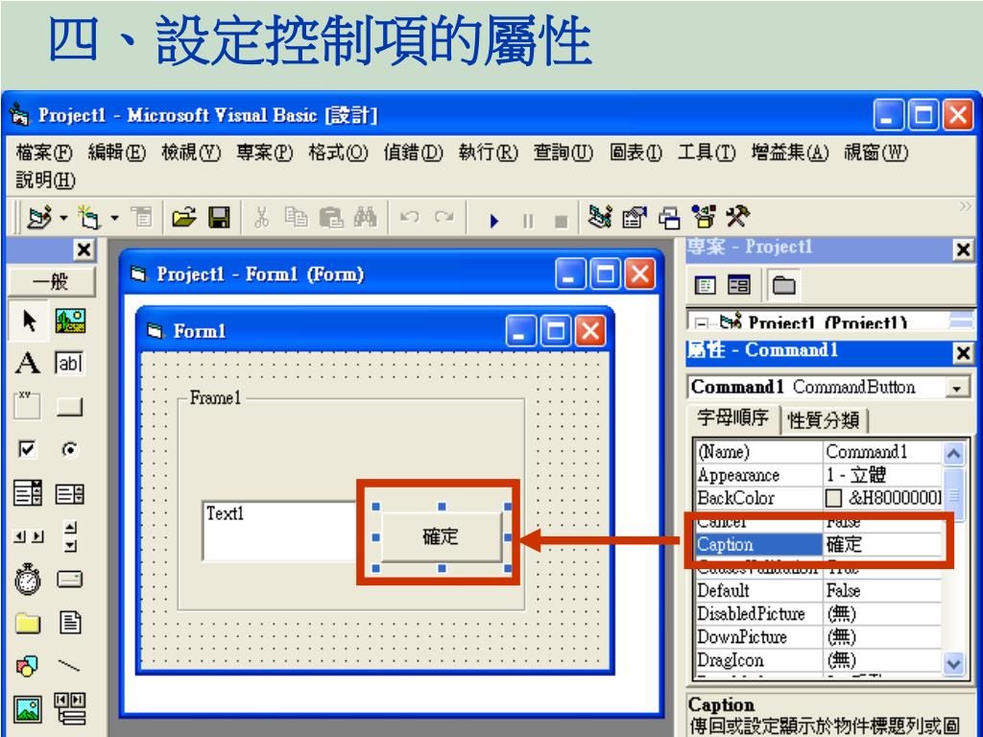Image resolution: width=983 pixels, height=737 pixels.
Task: Select the vertical scrollbar tool in toolbox
Action: (x=71, y=536)
